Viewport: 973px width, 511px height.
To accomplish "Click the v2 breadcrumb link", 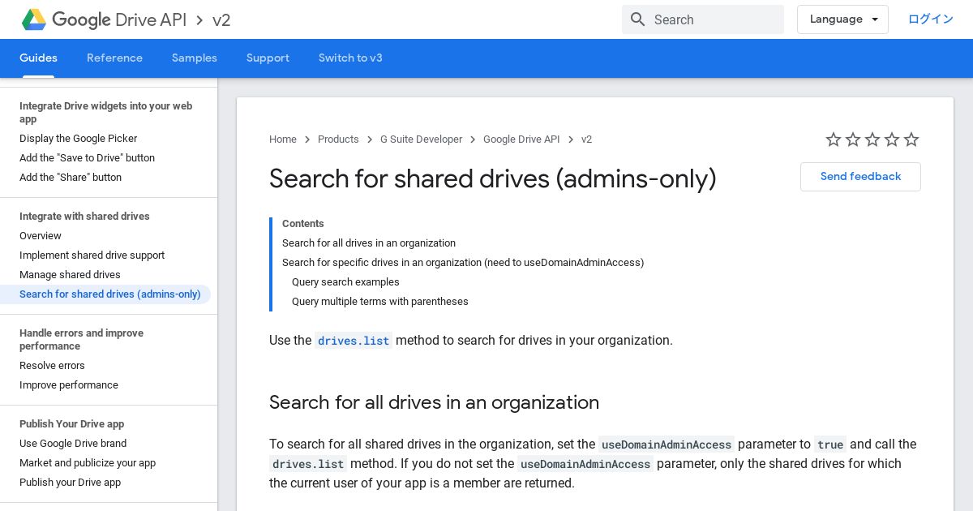I will (x=586, y=140).
